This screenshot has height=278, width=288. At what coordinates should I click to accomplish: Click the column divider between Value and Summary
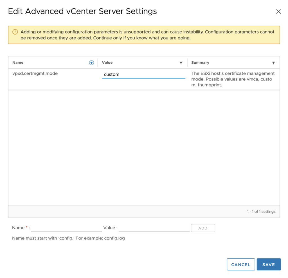click(187, 62)
